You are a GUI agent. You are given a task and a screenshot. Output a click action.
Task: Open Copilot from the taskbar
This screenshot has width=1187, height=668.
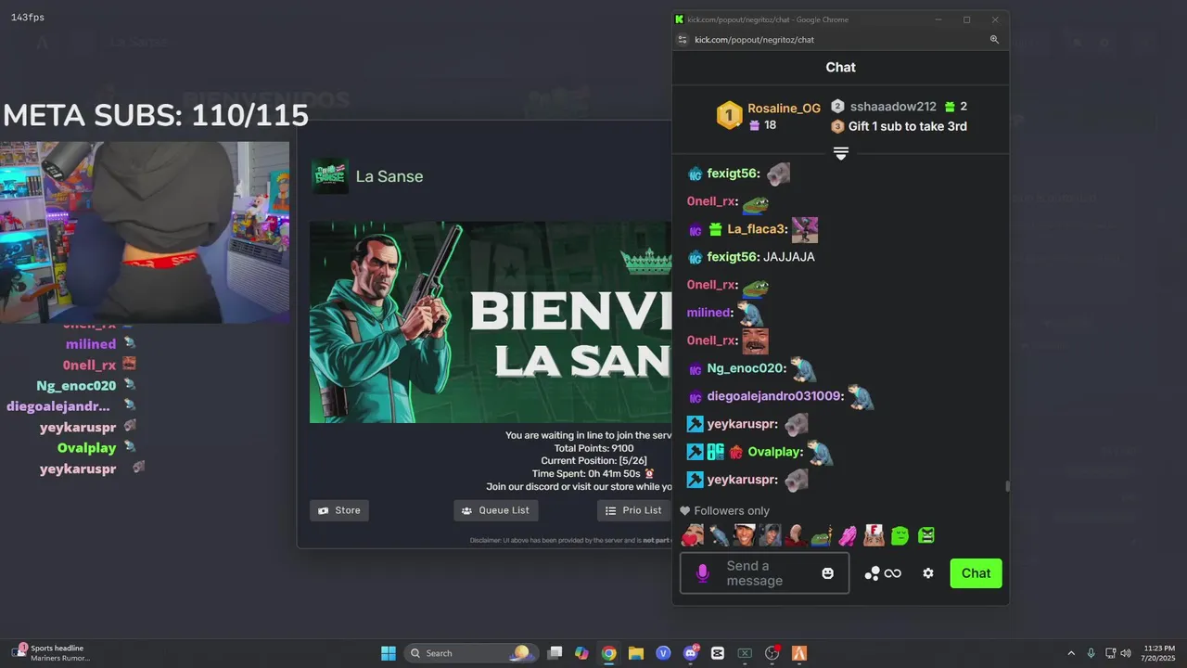(581, 653)
